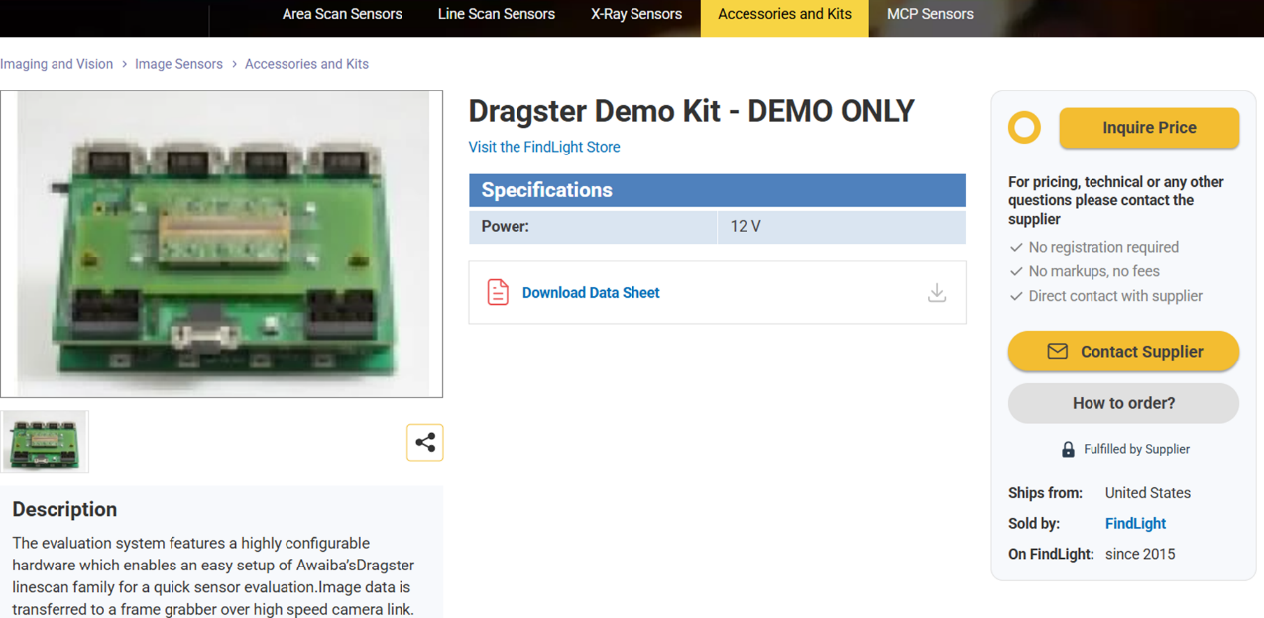Open the Line Scan Sensors tab
The height and width of the screenshot is (618, 1264).
[496, 15]
